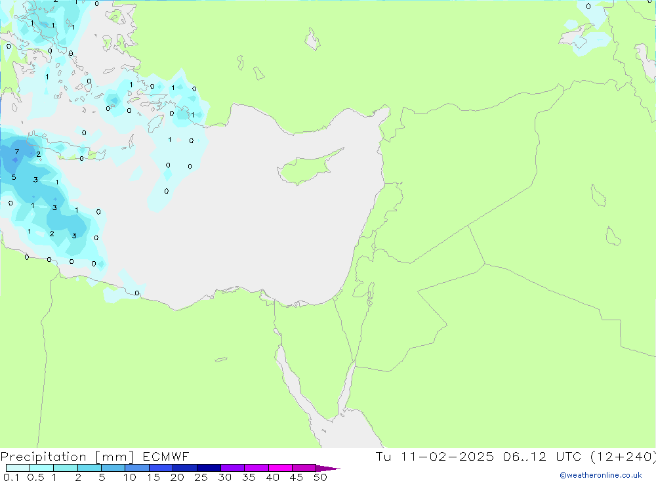Click the Tu 11-02-2025 date label

(435, 456)
